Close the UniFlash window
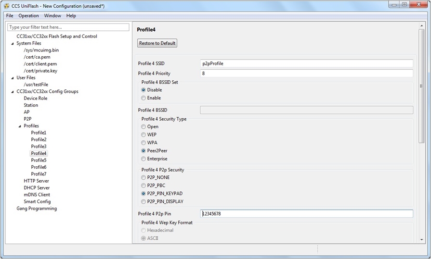The width and height of the screenshot is (431, 259). 418,5
